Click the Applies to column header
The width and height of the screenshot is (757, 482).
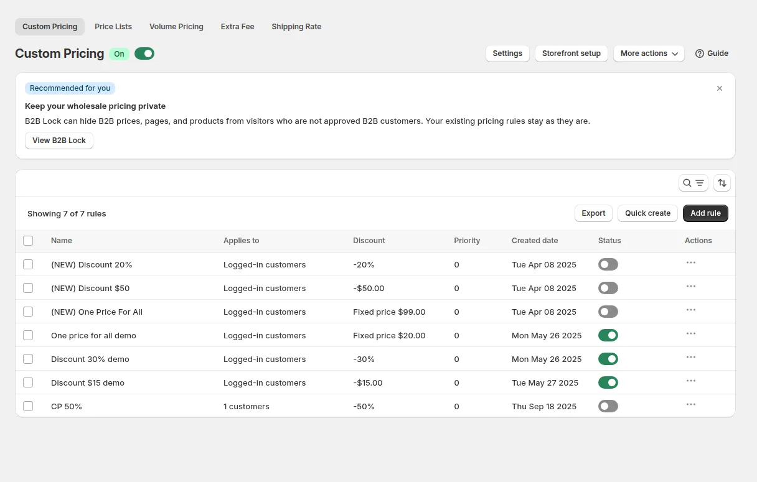click(x=241, y=241)
